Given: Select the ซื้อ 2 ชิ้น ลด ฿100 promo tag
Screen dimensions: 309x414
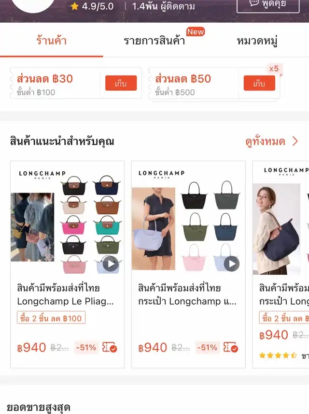Looking at the screenshot, I should [x=51, y=317].
